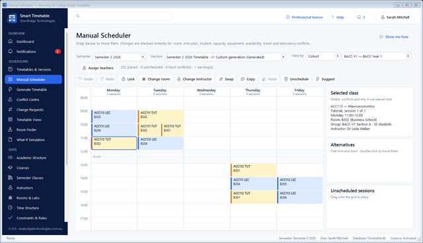Viewport: 423px width, 243px height.
Task: Click the Academic Structure icon
Action: click(11, 158)
